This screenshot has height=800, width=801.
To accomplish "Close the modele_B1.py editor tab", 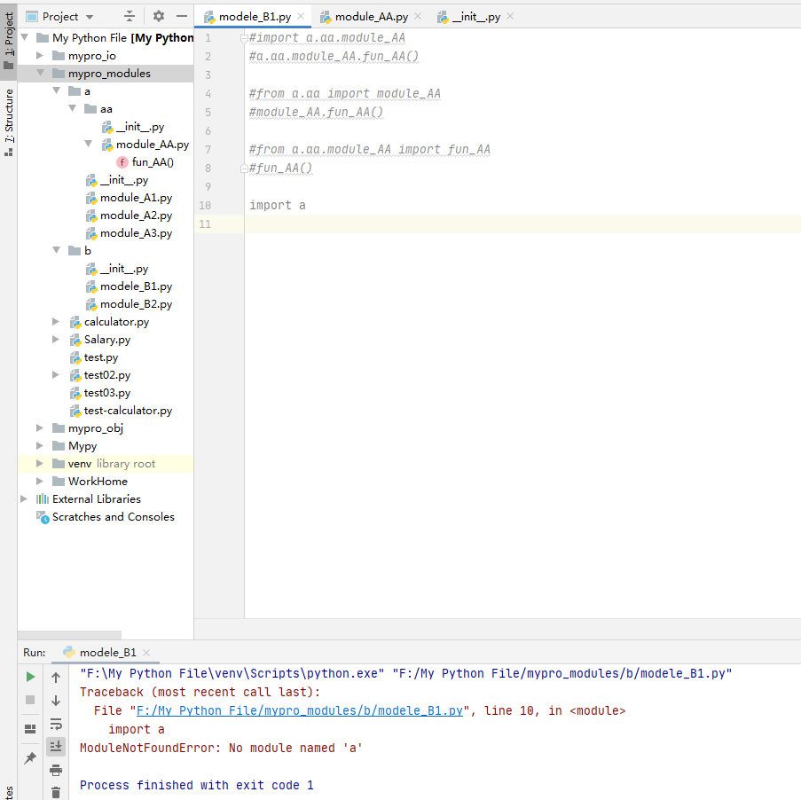I will click(301, 16).
